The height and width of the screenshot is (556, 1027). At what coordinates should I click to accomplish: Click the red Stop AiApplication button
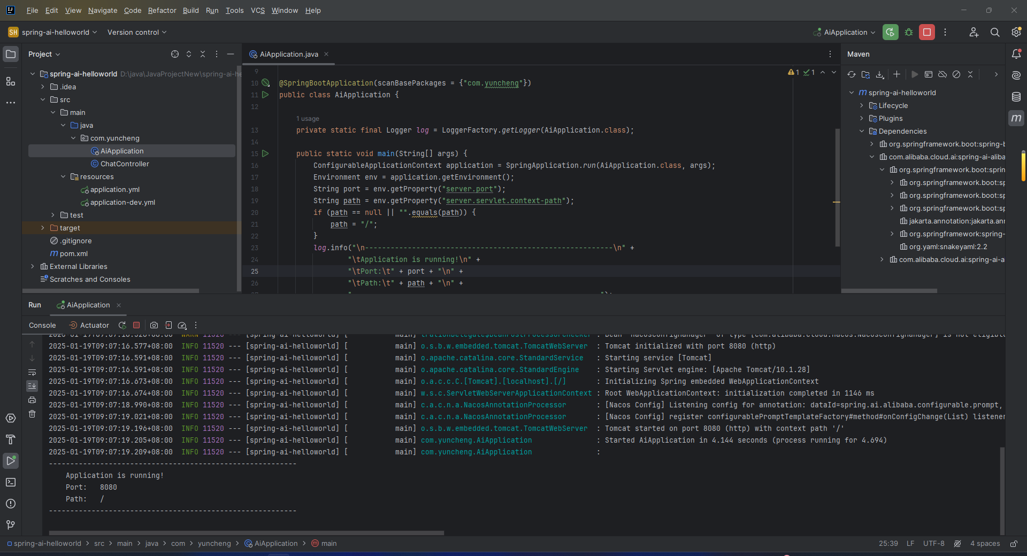926,32
